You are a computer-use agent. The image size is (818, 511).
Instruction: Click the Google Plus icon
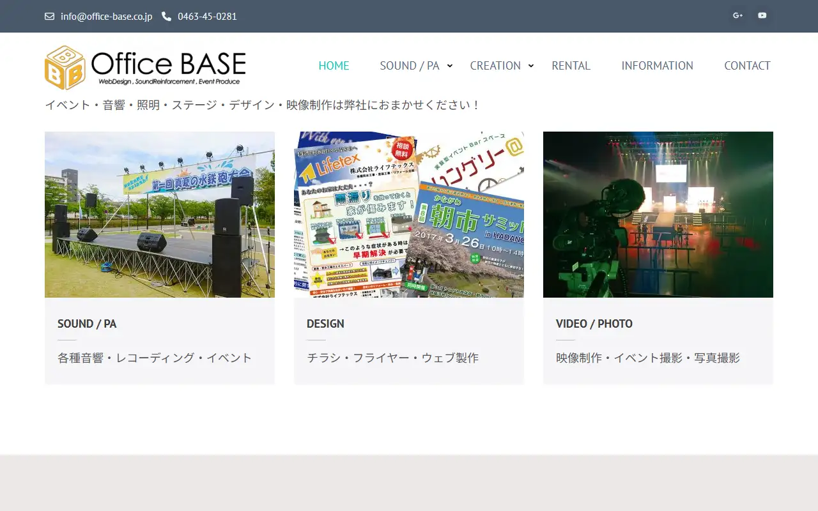[x=737, y=15]
